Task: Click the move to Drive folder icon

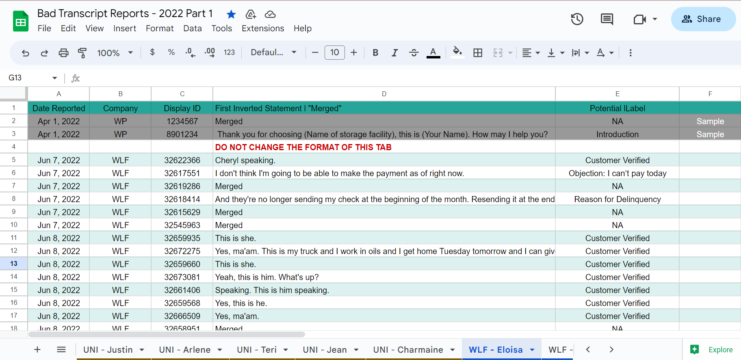Action: click(x=251, y=15)
